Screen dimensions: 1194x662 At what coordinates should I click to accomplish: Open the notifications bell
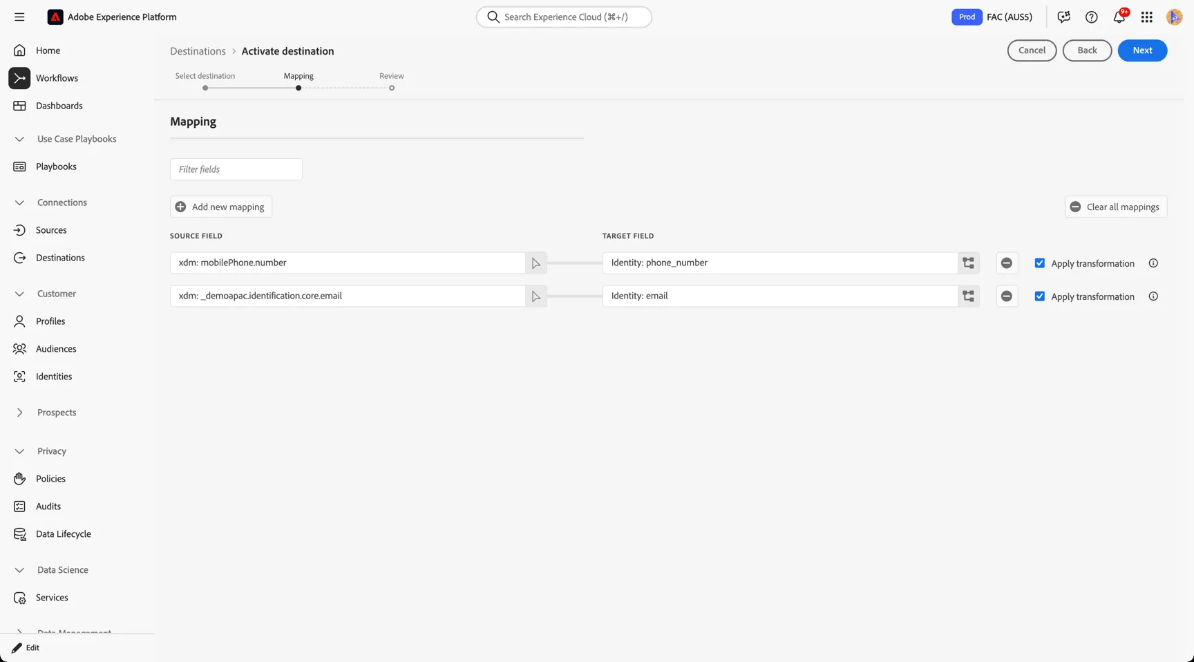click(1119, 17)
